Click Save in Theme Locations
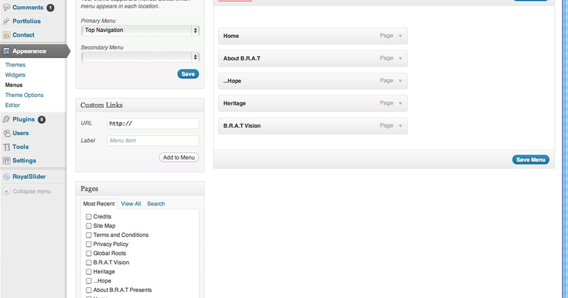 pyautogui.click(x=188, y=74)
